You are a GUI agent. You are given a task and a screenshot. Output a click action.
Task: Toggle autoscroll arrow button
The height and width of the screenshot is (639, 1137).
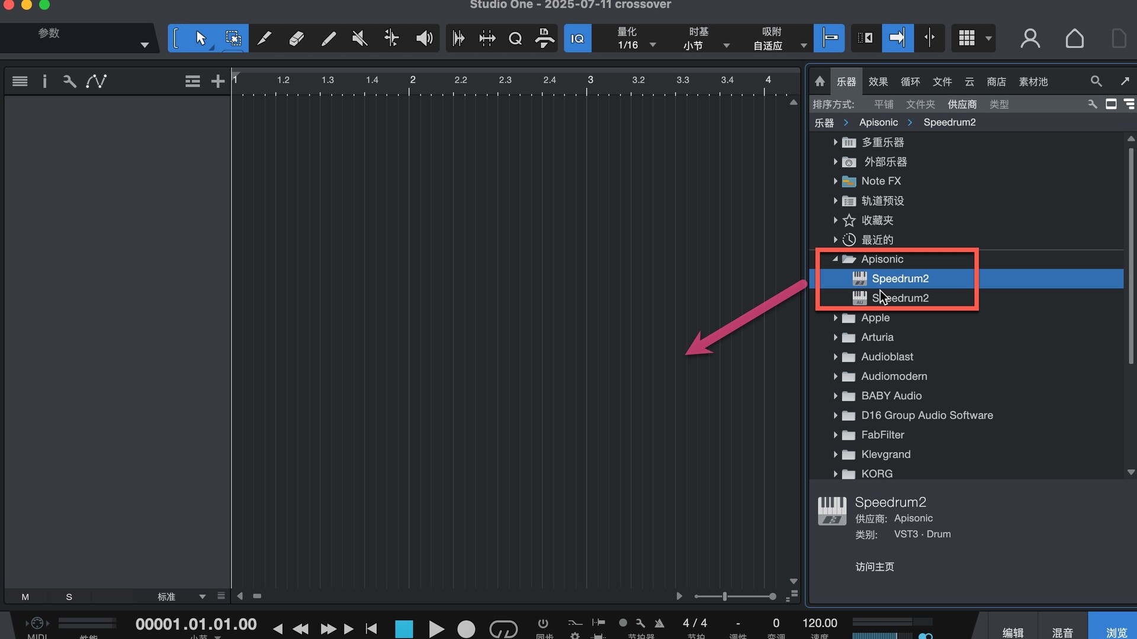(898, 39)
